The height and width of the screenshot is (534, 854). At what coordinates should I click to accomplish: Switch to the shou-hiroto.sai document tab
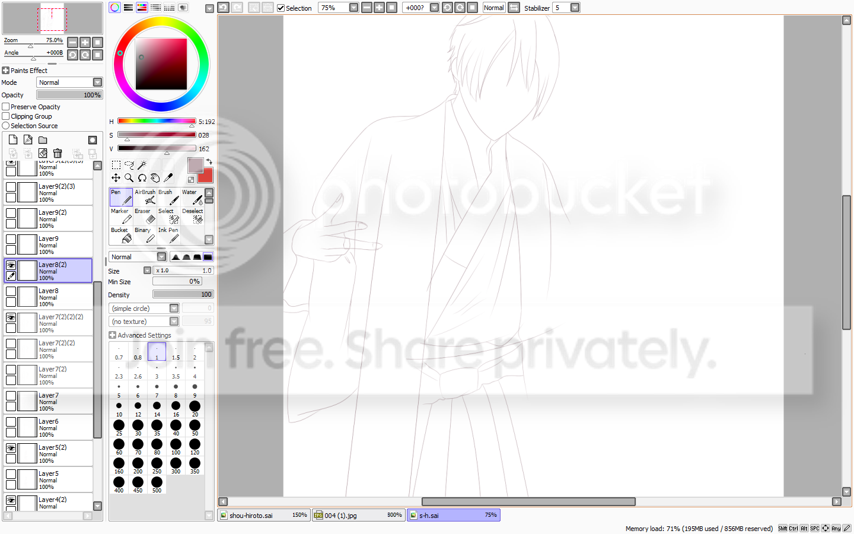(264, 515)
